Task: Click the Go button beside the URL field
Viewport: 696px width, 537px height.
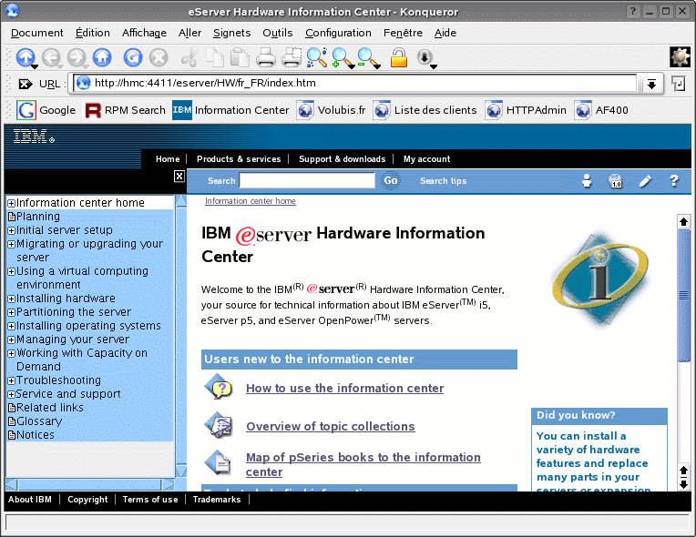Action: click(x=679, y=84)
